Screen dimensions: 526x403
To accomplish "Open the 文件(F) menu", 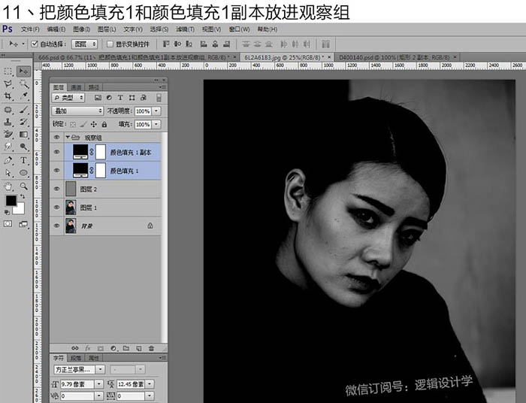I will coord(30,29).
